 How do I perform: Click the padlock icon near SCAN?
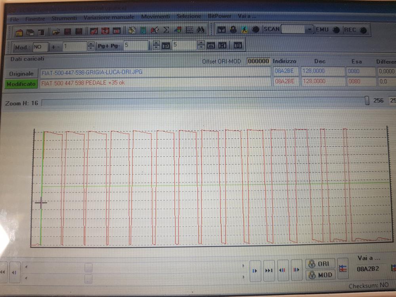[233, 30]
